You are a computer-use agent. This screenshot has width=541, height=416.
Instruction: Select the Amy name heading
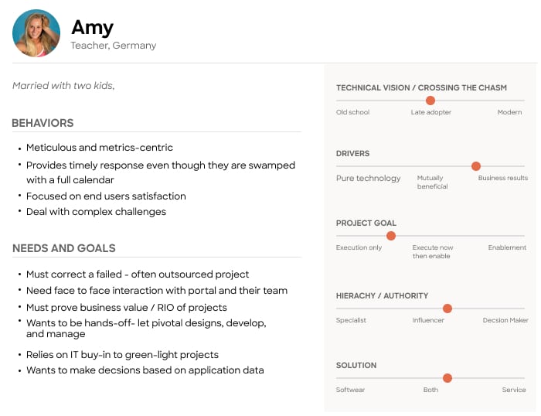[x=93, y=27]
